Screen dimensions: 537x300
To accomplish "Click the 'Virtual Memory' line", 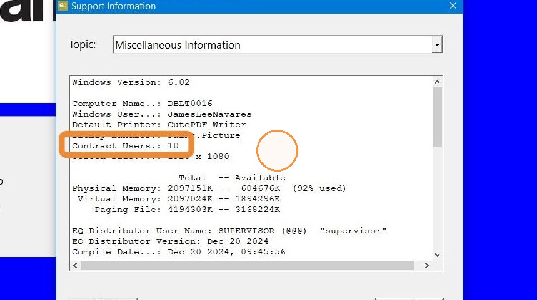I will [x=178, y=199].
